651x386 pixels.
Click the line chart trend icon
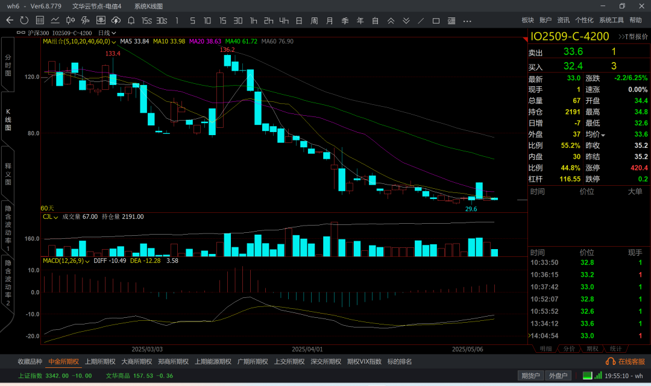[55, 21]
